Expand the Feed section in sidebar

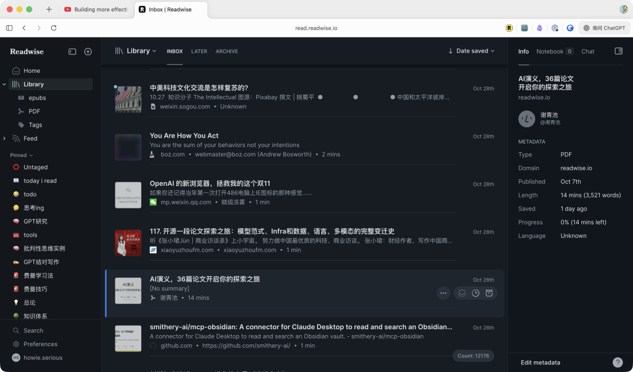[x=4, y=138]
